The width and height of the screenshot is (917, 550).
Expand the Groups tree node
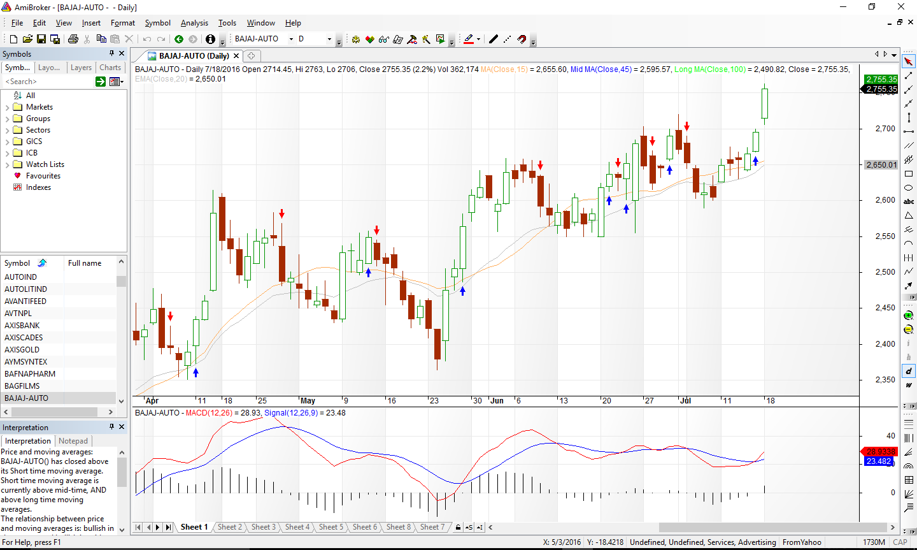click(7, 119)
